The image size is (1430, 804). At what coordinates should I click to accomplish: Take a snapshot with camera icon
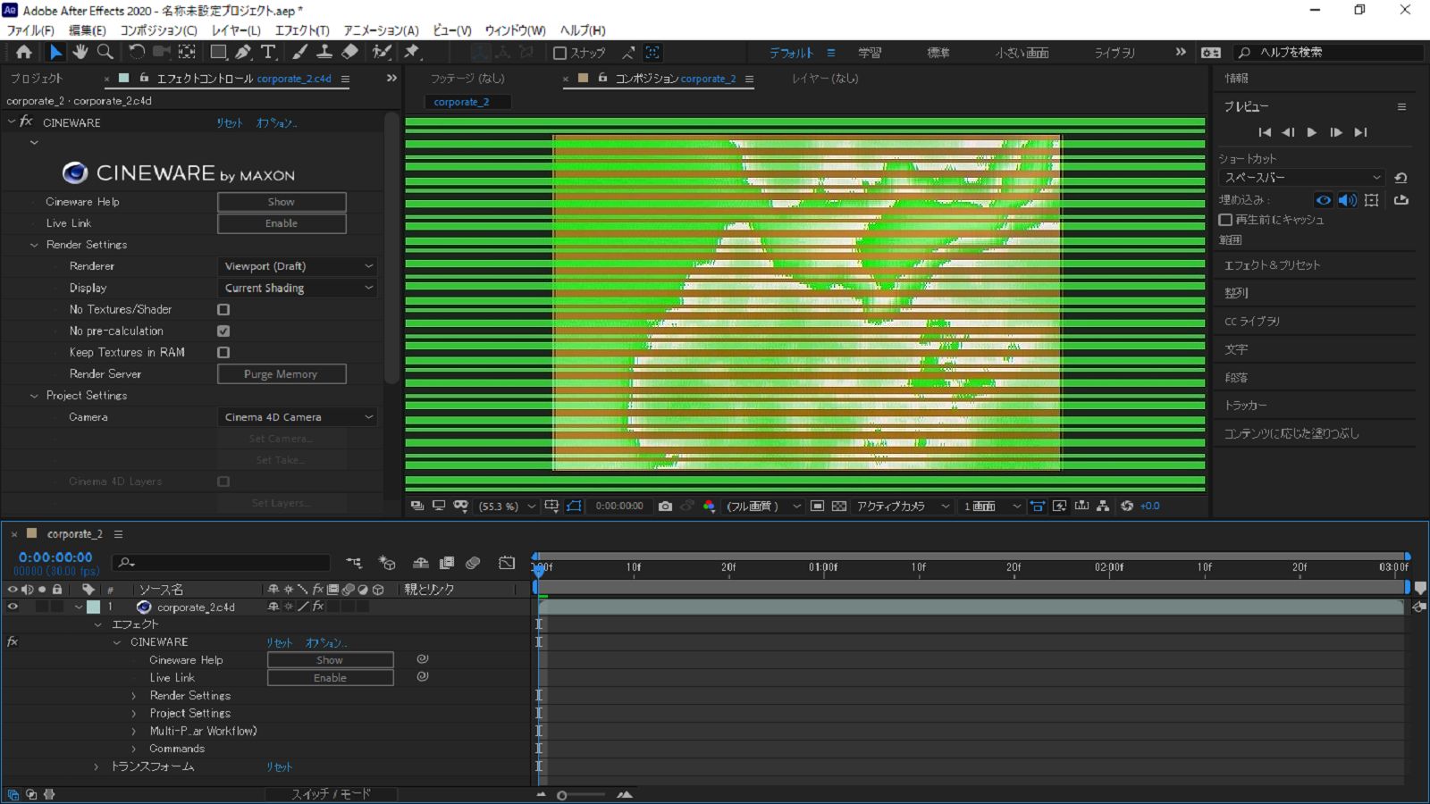point(665,506)
